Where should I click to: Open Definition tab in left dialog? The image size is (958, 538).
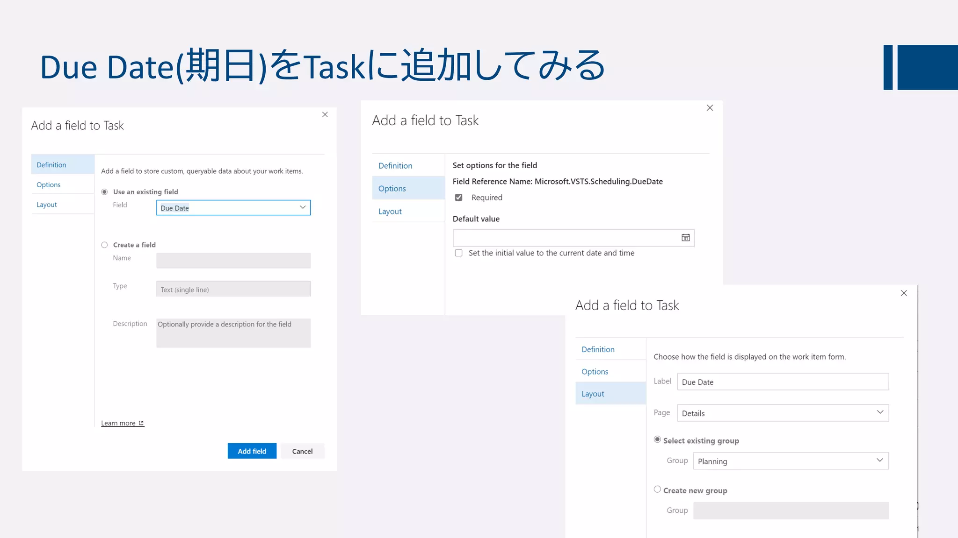(x=63, y=165)
